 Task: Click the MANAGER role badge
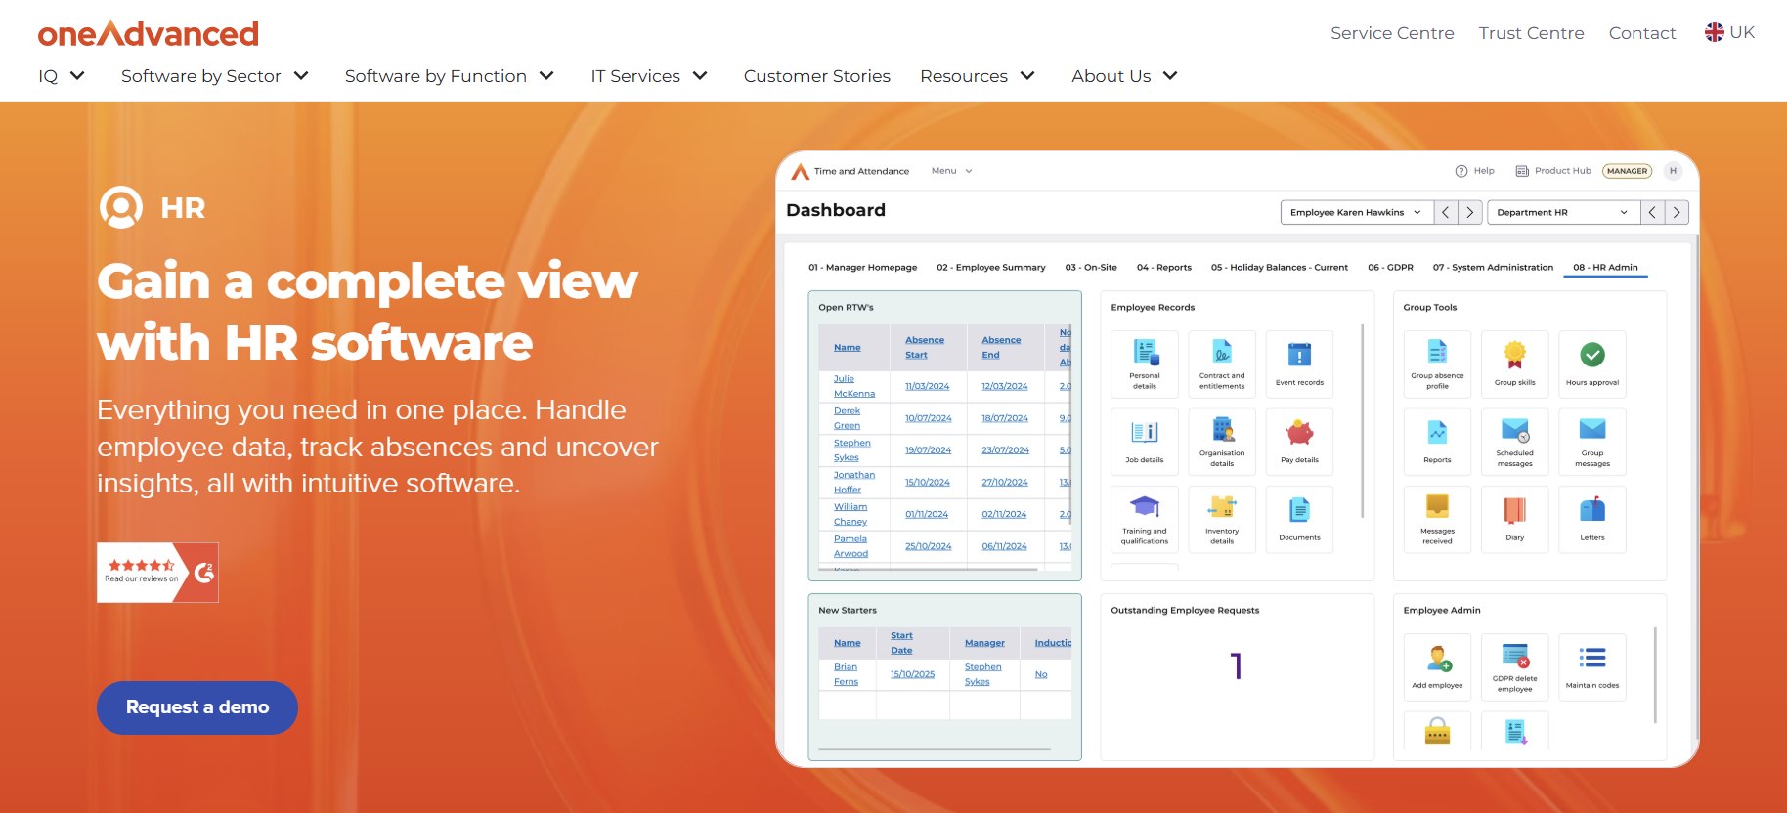click(x=1628, y=171)
